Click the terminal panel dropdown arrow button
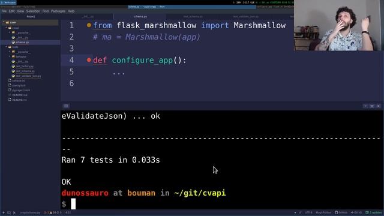The height and width of the screenshot is (216, 384). [365, 106]
